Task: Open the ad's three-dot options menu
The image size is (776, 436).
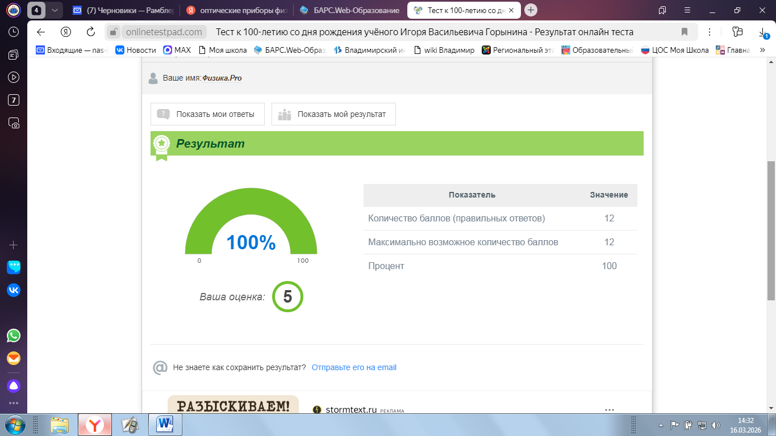Action: click(x=610, y=409)
